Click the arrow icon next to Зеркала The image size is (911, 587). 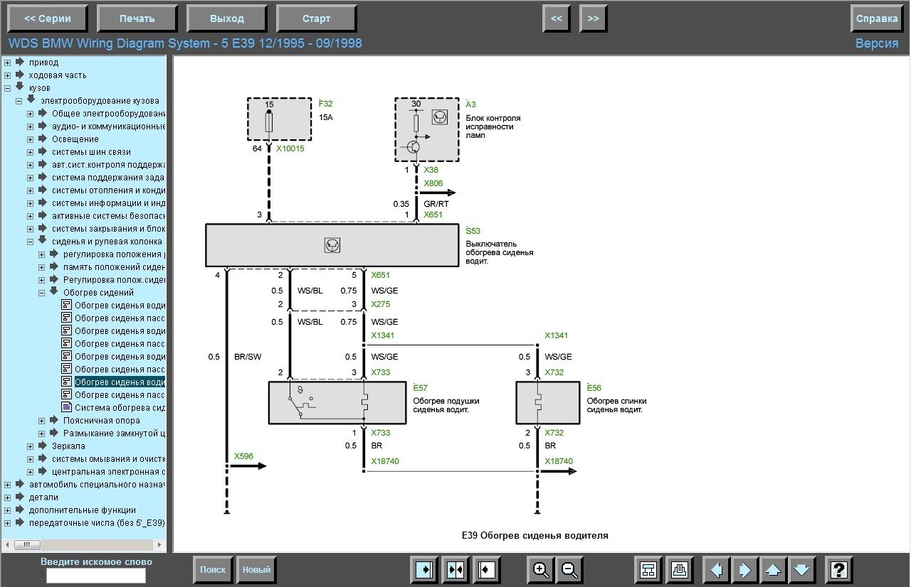43,446
